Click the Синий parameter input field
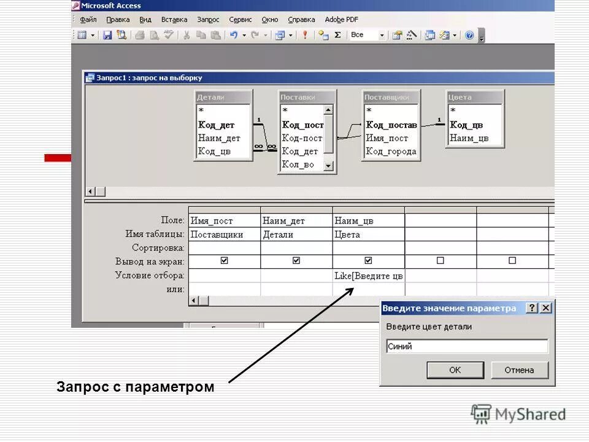Viewport: 589px width, 442px height. tap(468, 346)
